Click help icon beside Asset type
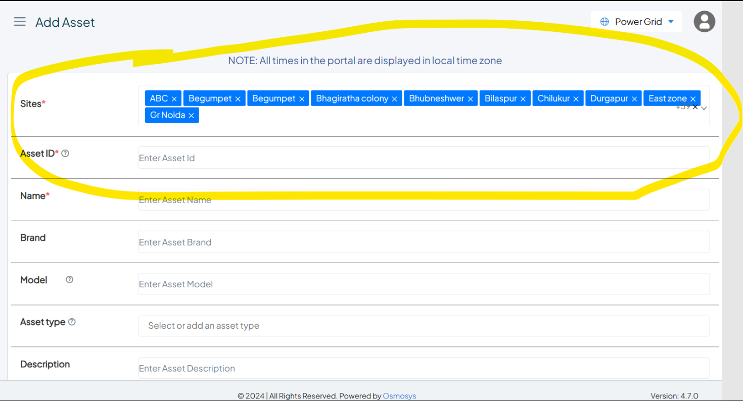743x401 pixels. click(x=72, y=322)
